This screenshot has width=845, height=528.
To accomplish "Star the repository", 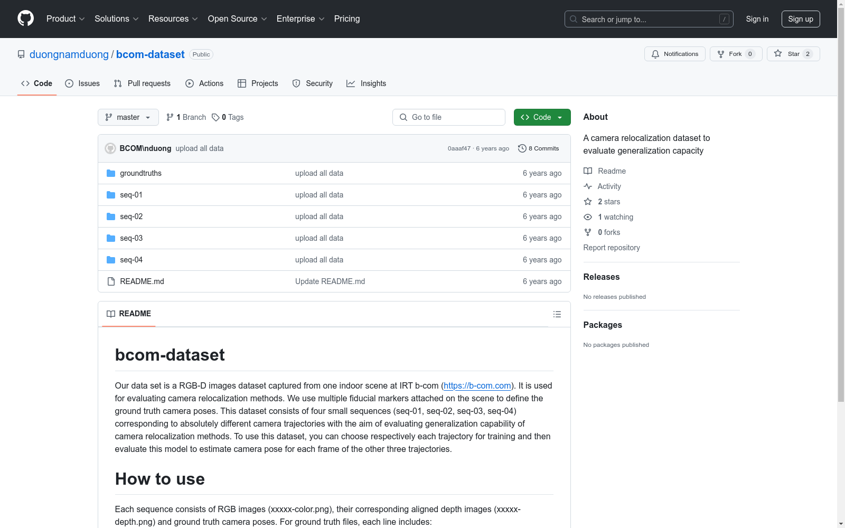I will click(793, 54).
